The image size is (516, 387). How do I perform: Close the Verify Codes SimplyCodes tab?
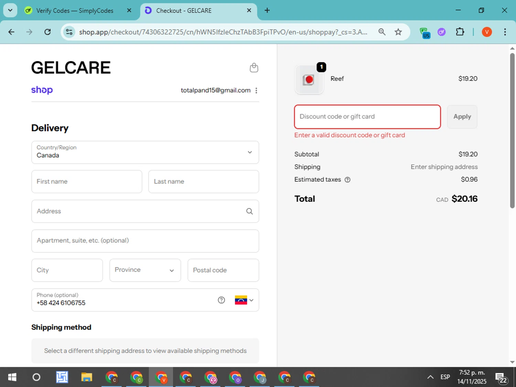(129, 10)
